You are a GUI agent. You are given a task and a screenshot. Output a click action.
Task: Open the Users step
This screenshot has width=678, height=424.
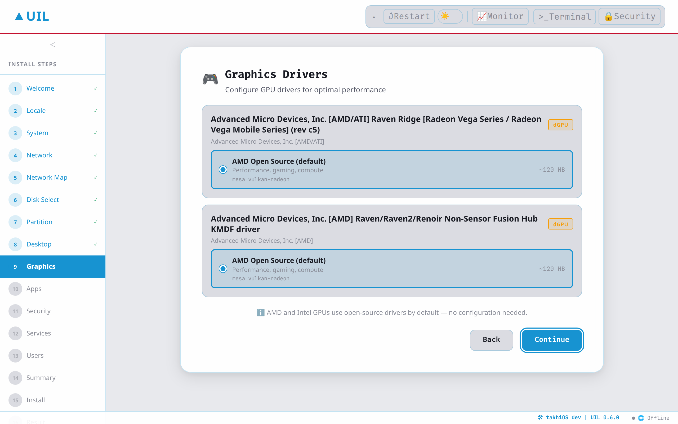point(53,356)
